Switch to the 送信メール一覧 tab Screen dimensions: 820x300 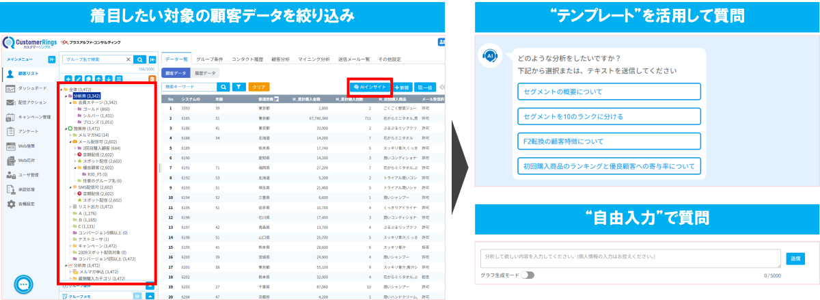point(354,59)
